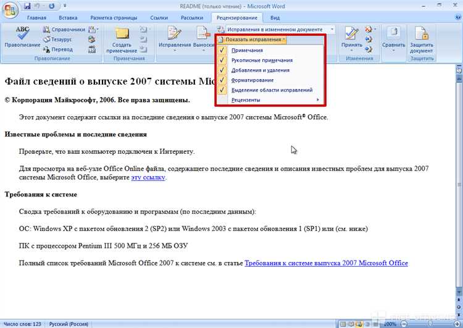The image size is (463, 328).
Task: Click the zoom in plus button
Action: (x=457, y=324)
